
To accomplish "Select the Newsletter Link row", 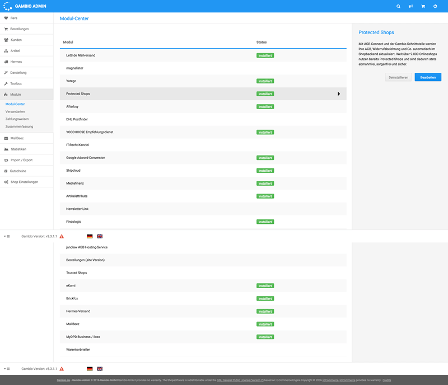I will coord(203,209).
